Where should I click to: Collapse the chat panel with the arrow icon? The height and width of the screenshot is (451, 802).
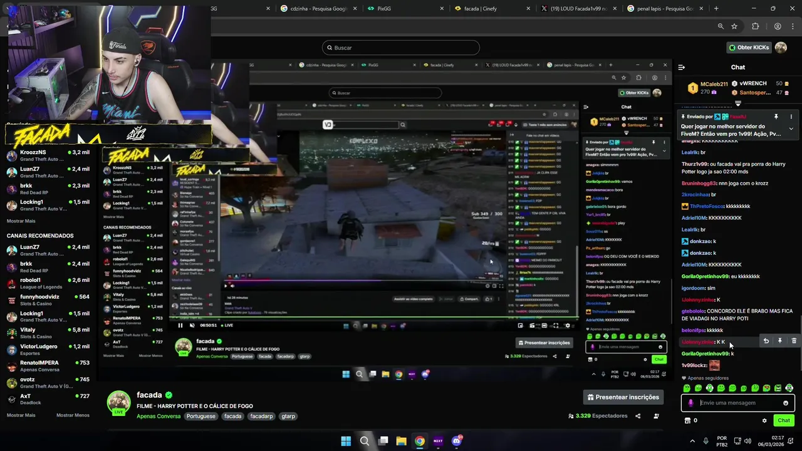coord(682,67)
